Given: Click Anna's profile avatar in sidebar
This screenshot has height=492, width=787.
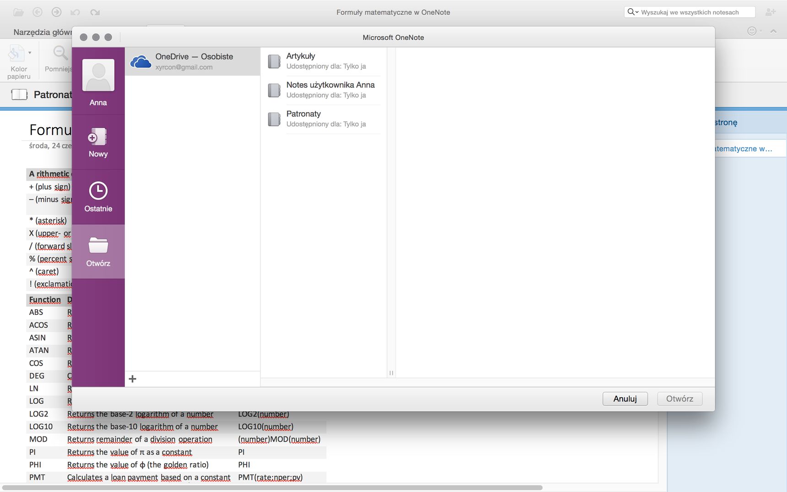Looking at the screenshot, I should 98,75.
